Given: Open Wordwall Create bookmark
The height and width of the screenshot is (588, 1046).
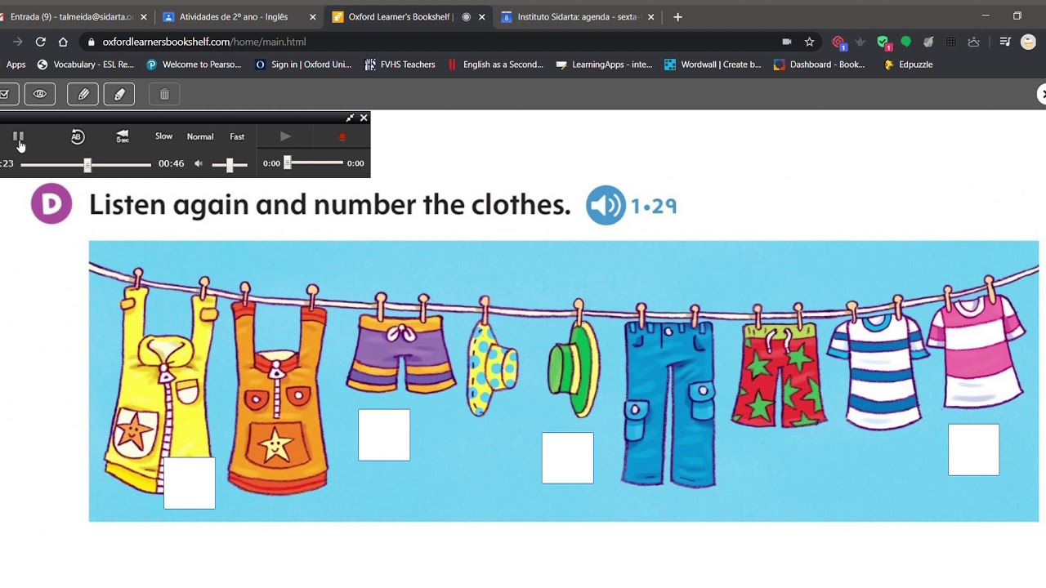Looking at the screenshot, I should (713, 65).
